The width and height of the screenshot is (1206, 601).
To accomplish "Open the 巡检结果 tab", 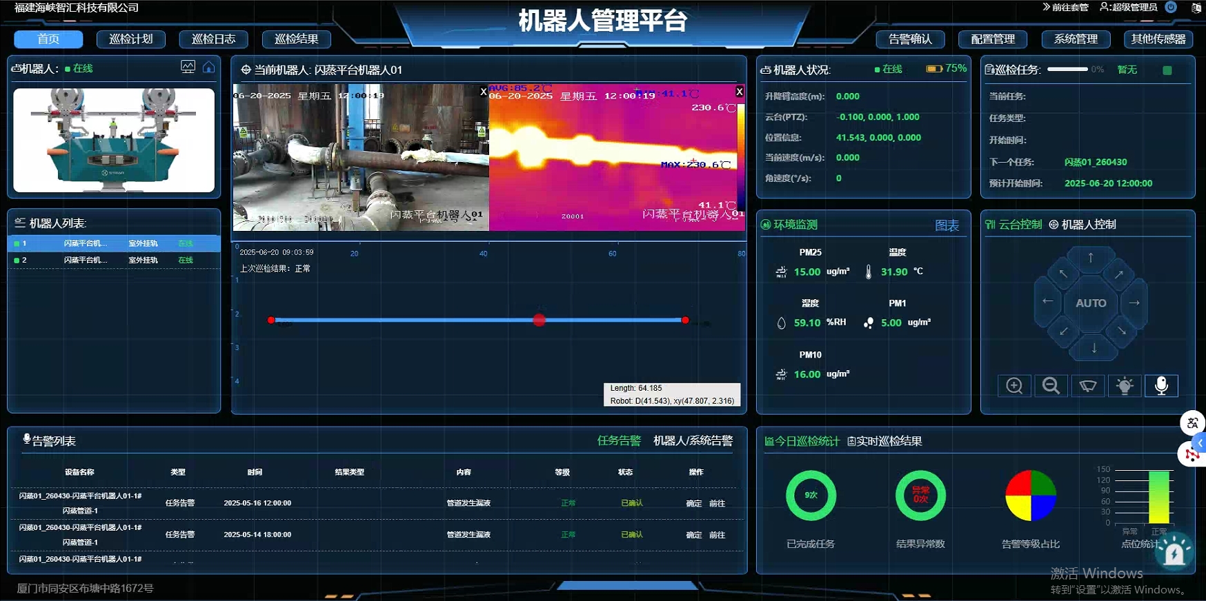I will tap(296, 39).
